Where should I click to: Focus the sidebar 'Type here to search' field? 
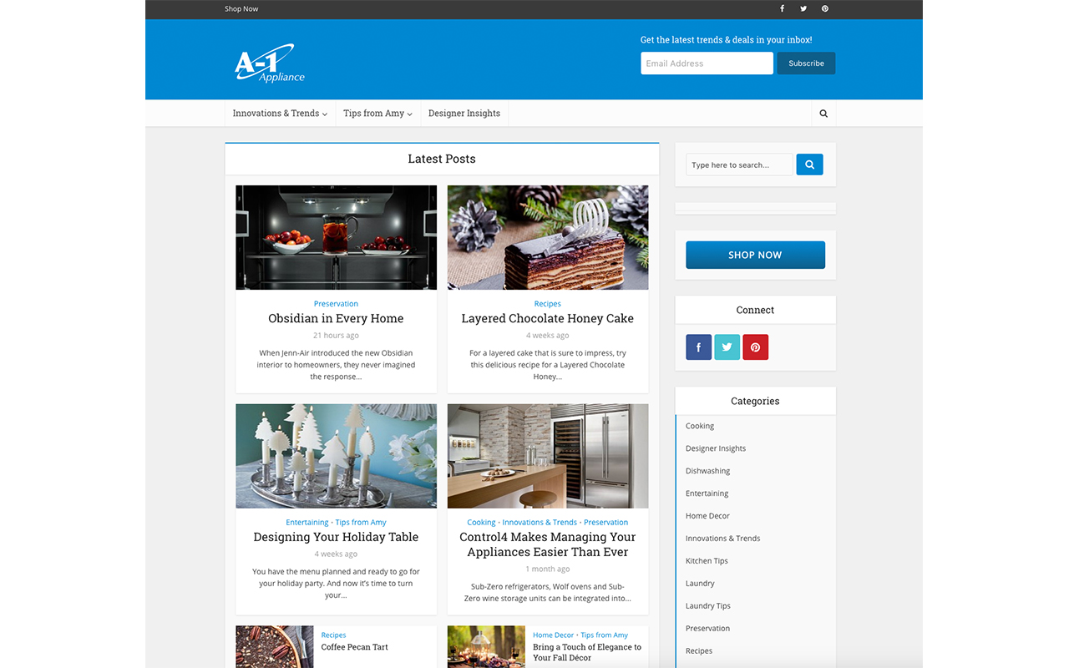click(x=739, y=164)
